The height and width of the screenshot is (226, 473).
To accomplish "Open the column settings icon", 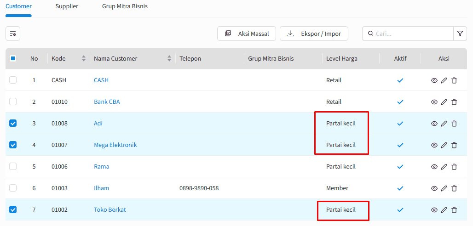I will click(13, 34).
